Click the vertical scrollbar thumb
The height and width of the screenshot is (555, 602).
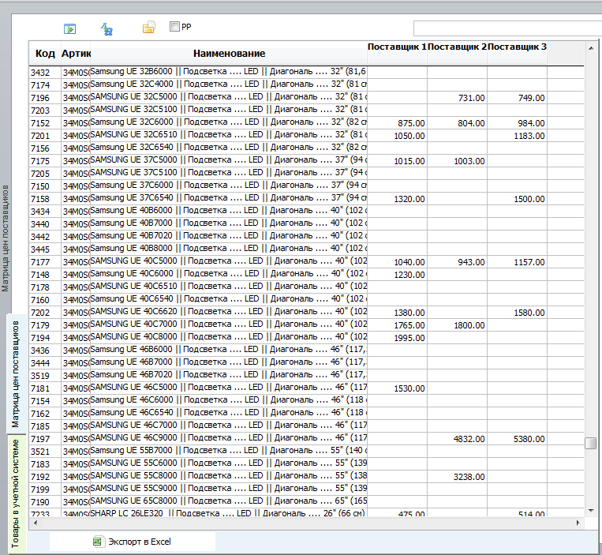click(590, 443)
